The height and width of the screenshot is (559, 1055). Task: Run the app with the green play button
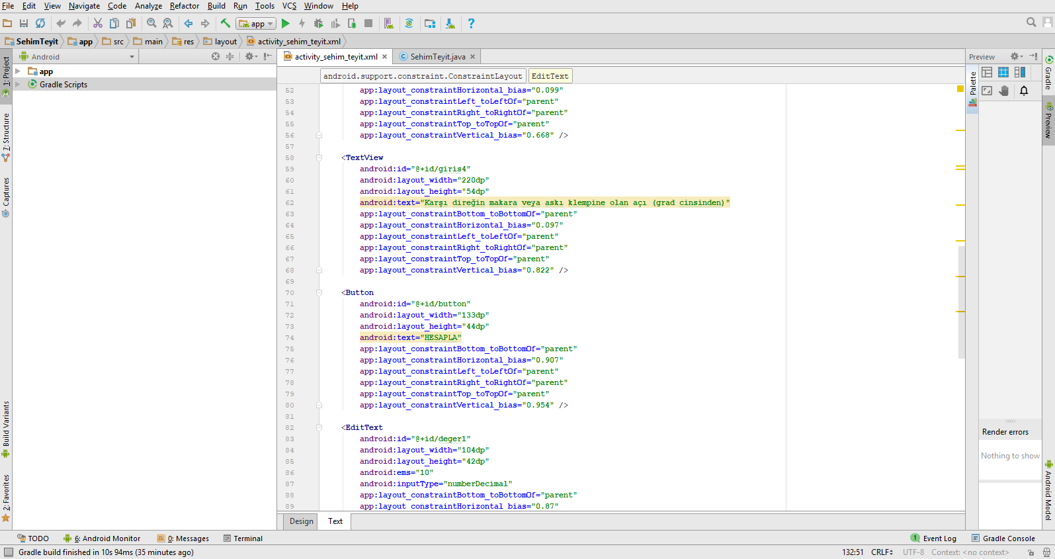285,24
